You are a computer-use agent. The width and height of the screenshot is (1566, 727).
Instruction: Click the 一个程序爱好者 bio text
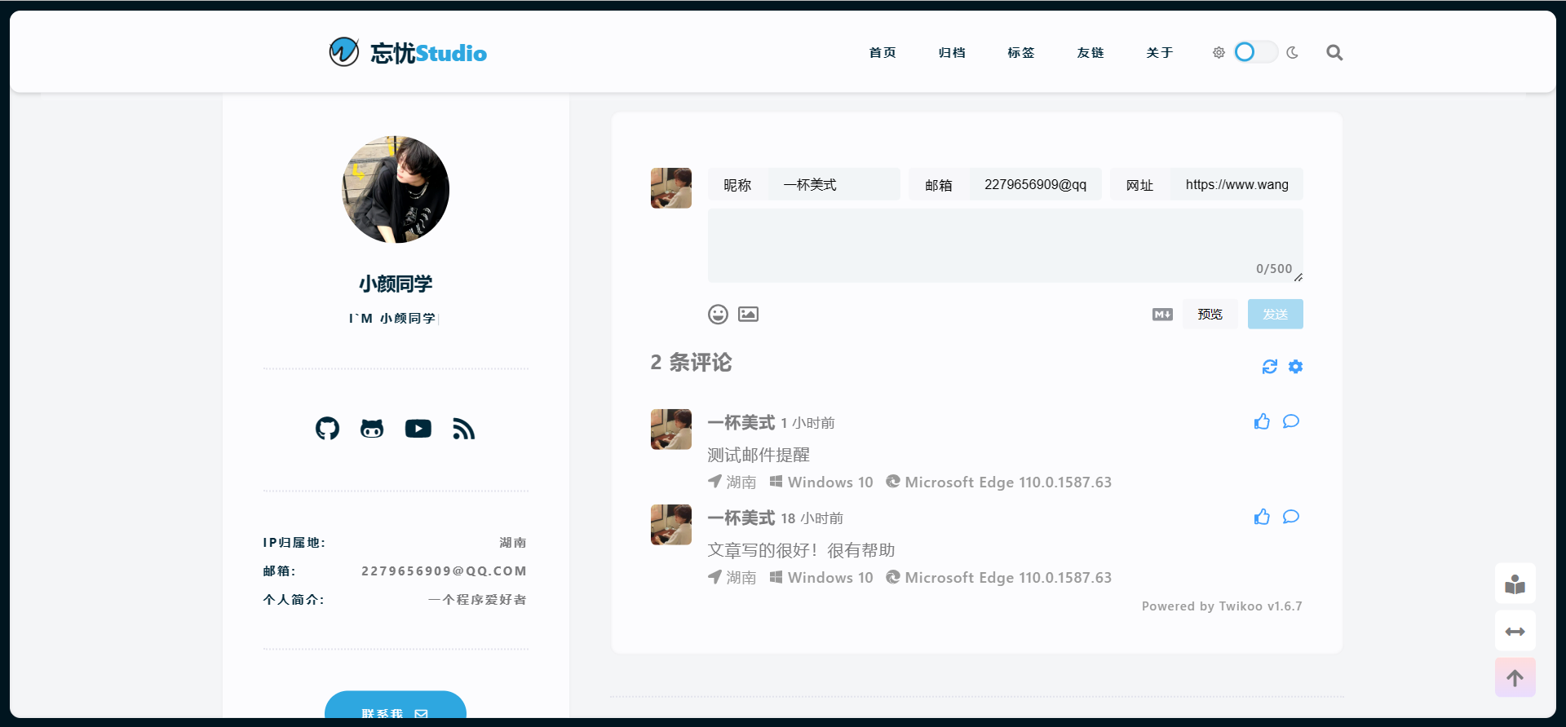[x=477, y=600]
